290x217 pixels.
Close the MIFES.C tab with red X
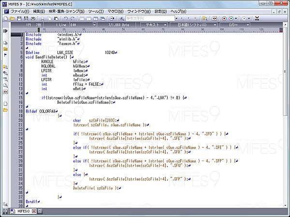(x=35, y=211)
